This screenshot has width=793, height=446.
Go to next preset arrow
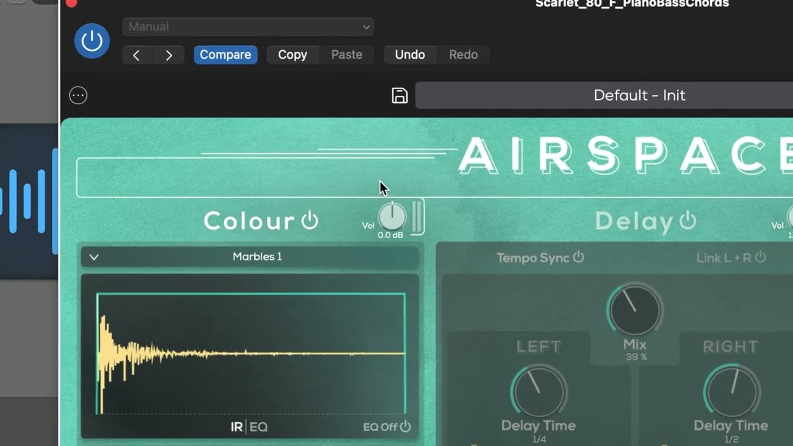point(169,55)
